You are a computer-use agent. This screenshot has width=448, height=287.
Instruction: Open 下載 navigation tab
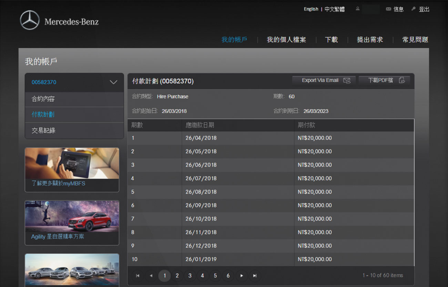click(x=332, y=40)
